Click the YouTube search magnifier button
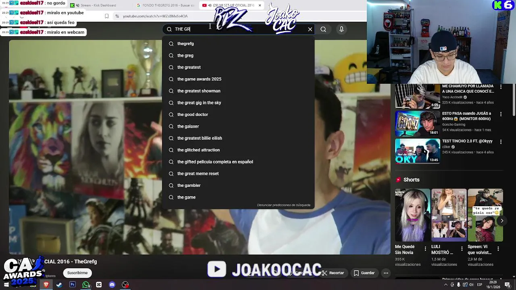The image size is (516, 290). 323,29
